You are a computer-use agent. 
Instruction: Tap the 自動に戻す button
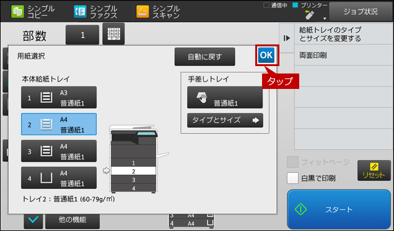[205, 57]
